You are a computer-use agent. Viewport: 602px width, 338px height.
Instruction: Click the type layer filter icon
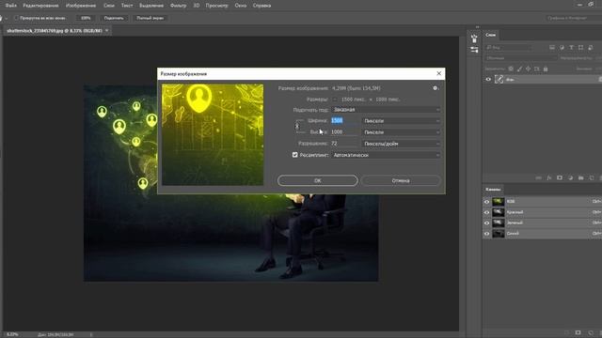[571, 48]
